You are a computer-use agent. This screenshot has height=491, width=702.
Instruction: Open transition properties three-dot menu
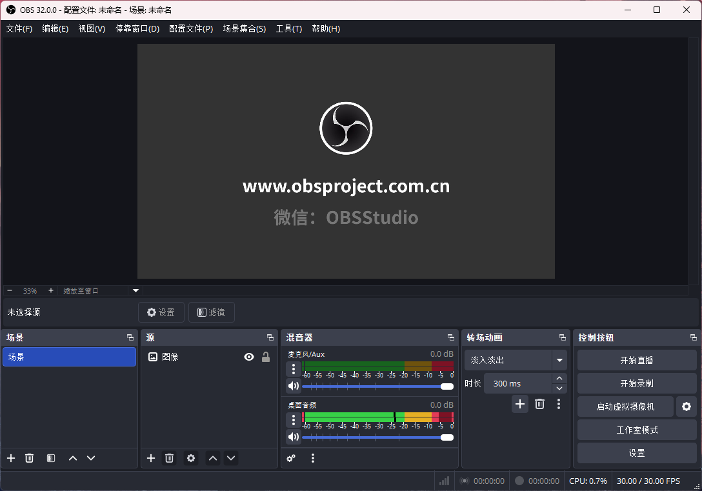click(x=559, y=404)
